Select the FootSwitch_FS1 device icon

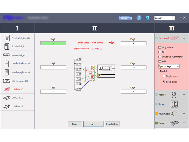(7, 46)
